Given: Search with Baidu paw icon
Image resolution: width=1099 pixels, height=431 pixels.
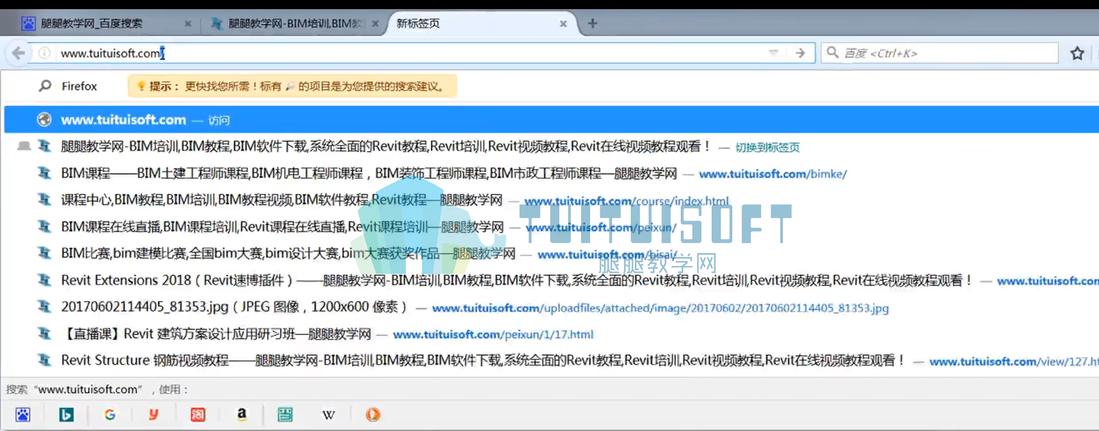Looking at the screenshot, I should tap(23, 414).
